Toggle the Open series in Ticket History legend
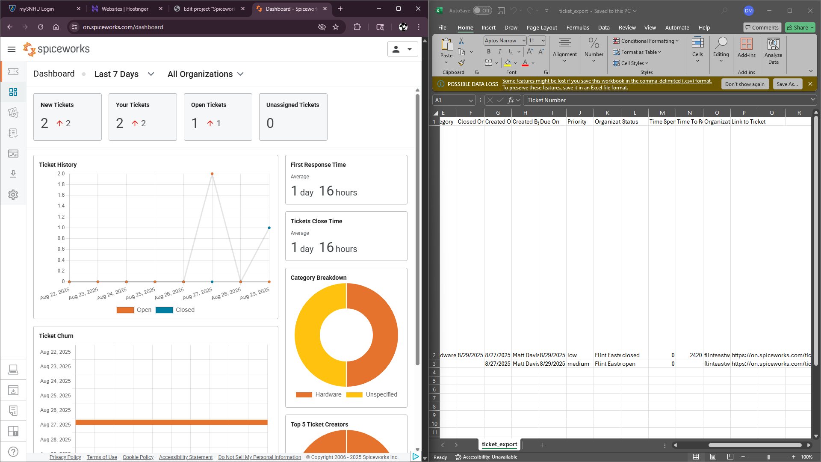 pos(134,310)
